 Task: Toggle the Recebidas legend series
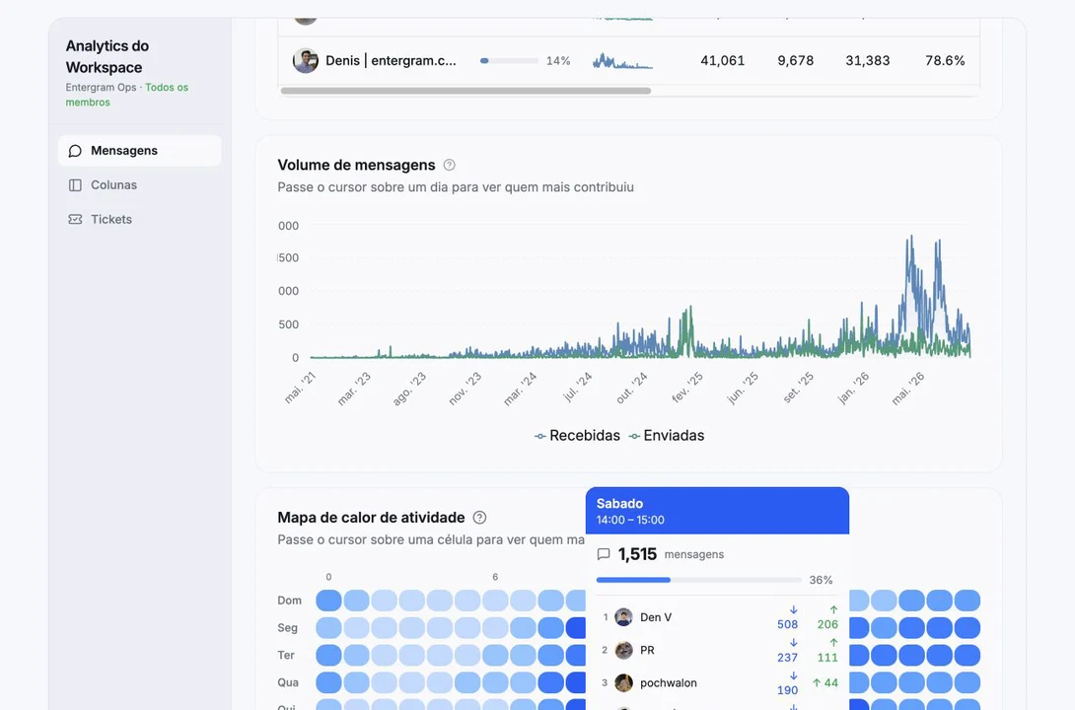pyautogui.click(x=577, y=436)
